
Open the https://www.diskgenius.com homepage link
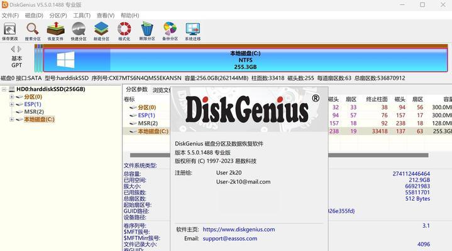pos(239,230)
